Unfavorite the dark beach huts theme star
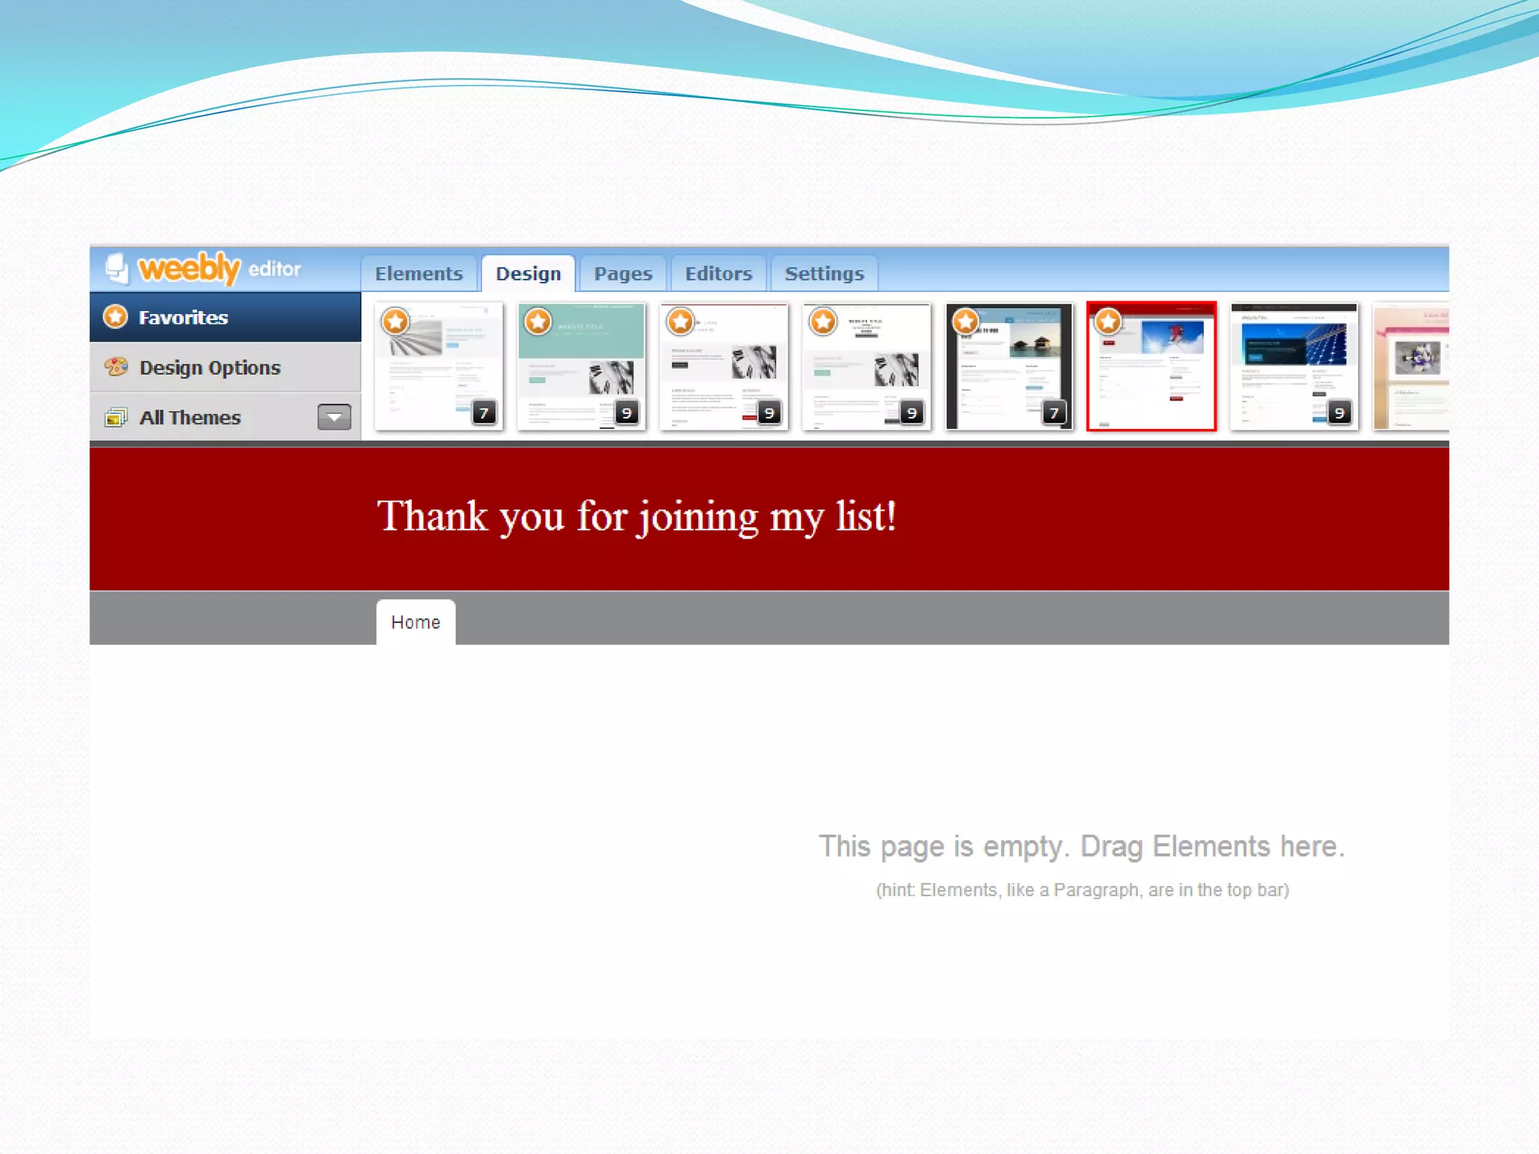Viewport: 1539px width, 1154px height. [x=965, y=322]
